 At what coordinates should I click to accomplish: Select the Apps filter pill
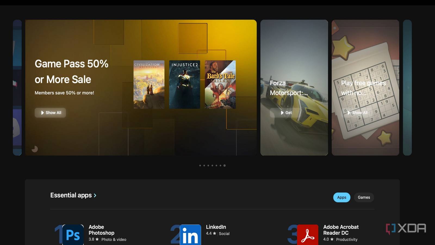tap(342, 197)
